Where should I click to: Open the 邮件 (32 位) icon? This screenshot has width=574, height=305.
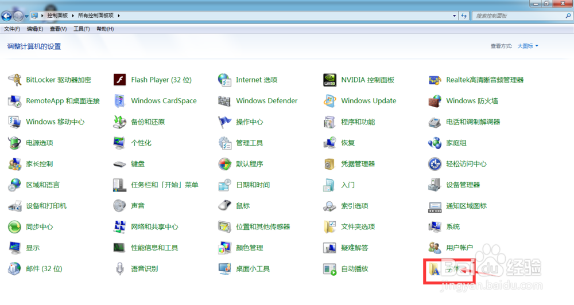tap(15, 269)
